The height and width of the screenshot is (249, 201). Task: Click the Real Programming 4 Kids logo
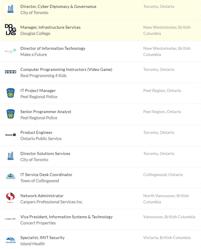point(11,72)
